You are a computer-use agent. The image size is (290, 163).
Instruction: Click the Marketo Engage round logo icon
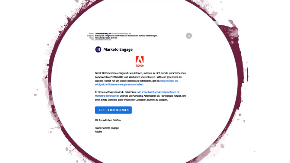tap(98, 49)
